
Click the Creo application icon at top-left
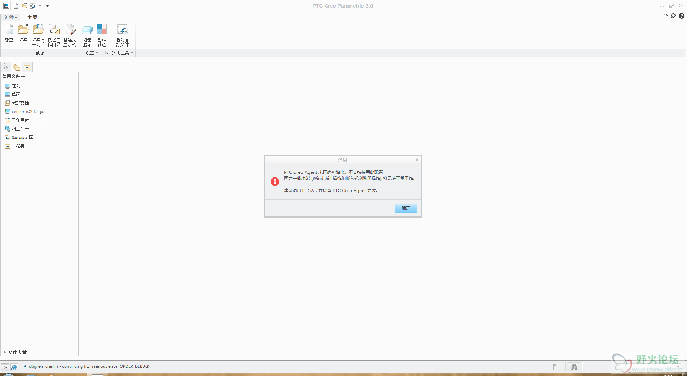pos(6,6)
